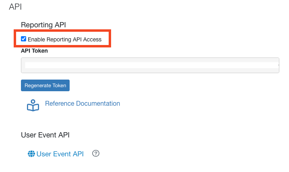Click the globe icon beside User Event API

pos(31,154)
